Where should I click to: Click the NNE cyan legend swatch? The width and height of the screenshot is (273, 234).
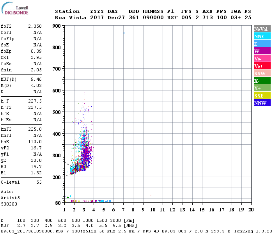click(262, 36)
